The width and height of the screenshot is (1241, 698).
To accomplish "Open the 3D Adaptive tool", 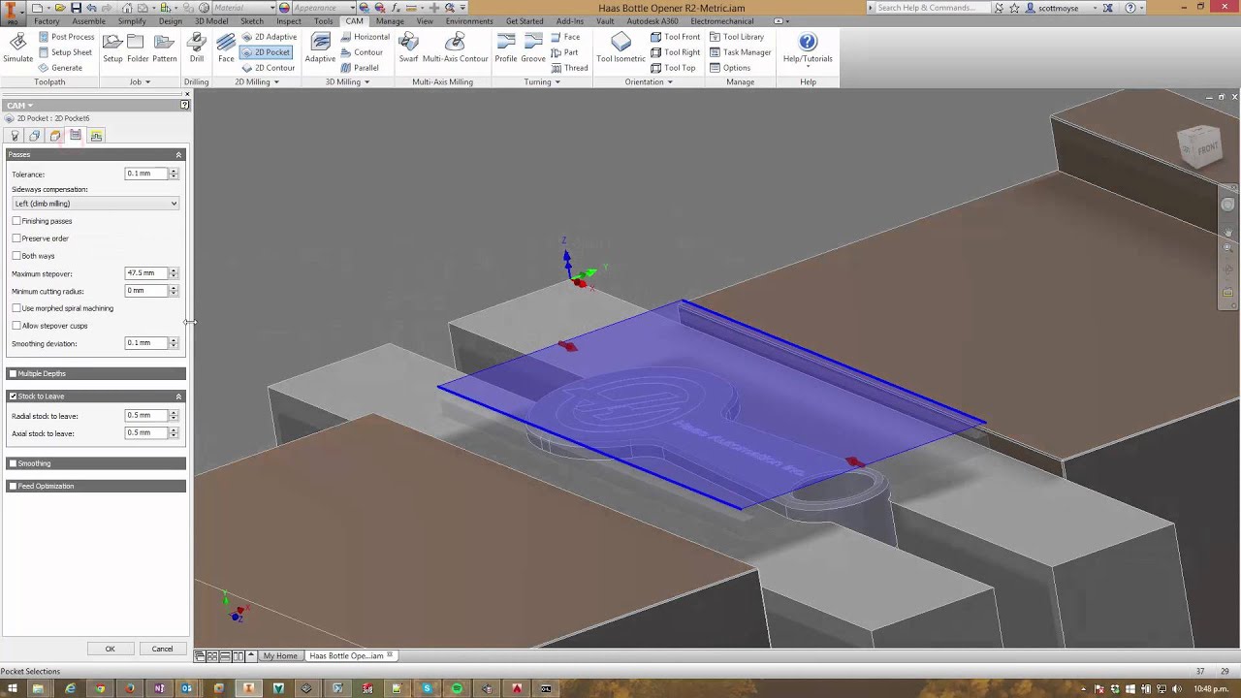I will pyautogui.click(x=320, y=48).
